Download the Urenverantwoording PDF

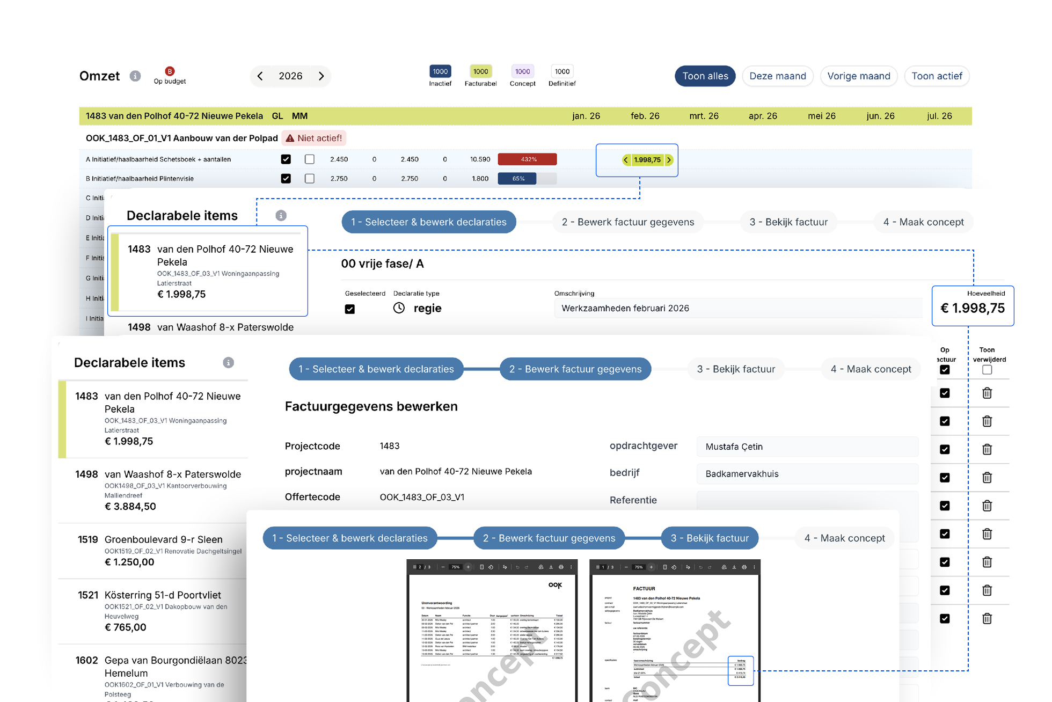551,567
